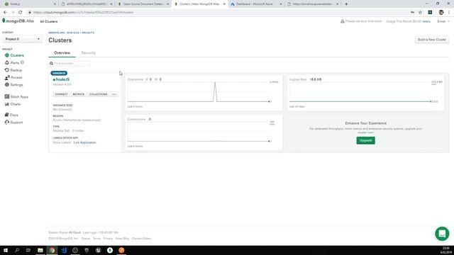Open the Terms footer link
454x255 pixels.
[x=96, y=239]
